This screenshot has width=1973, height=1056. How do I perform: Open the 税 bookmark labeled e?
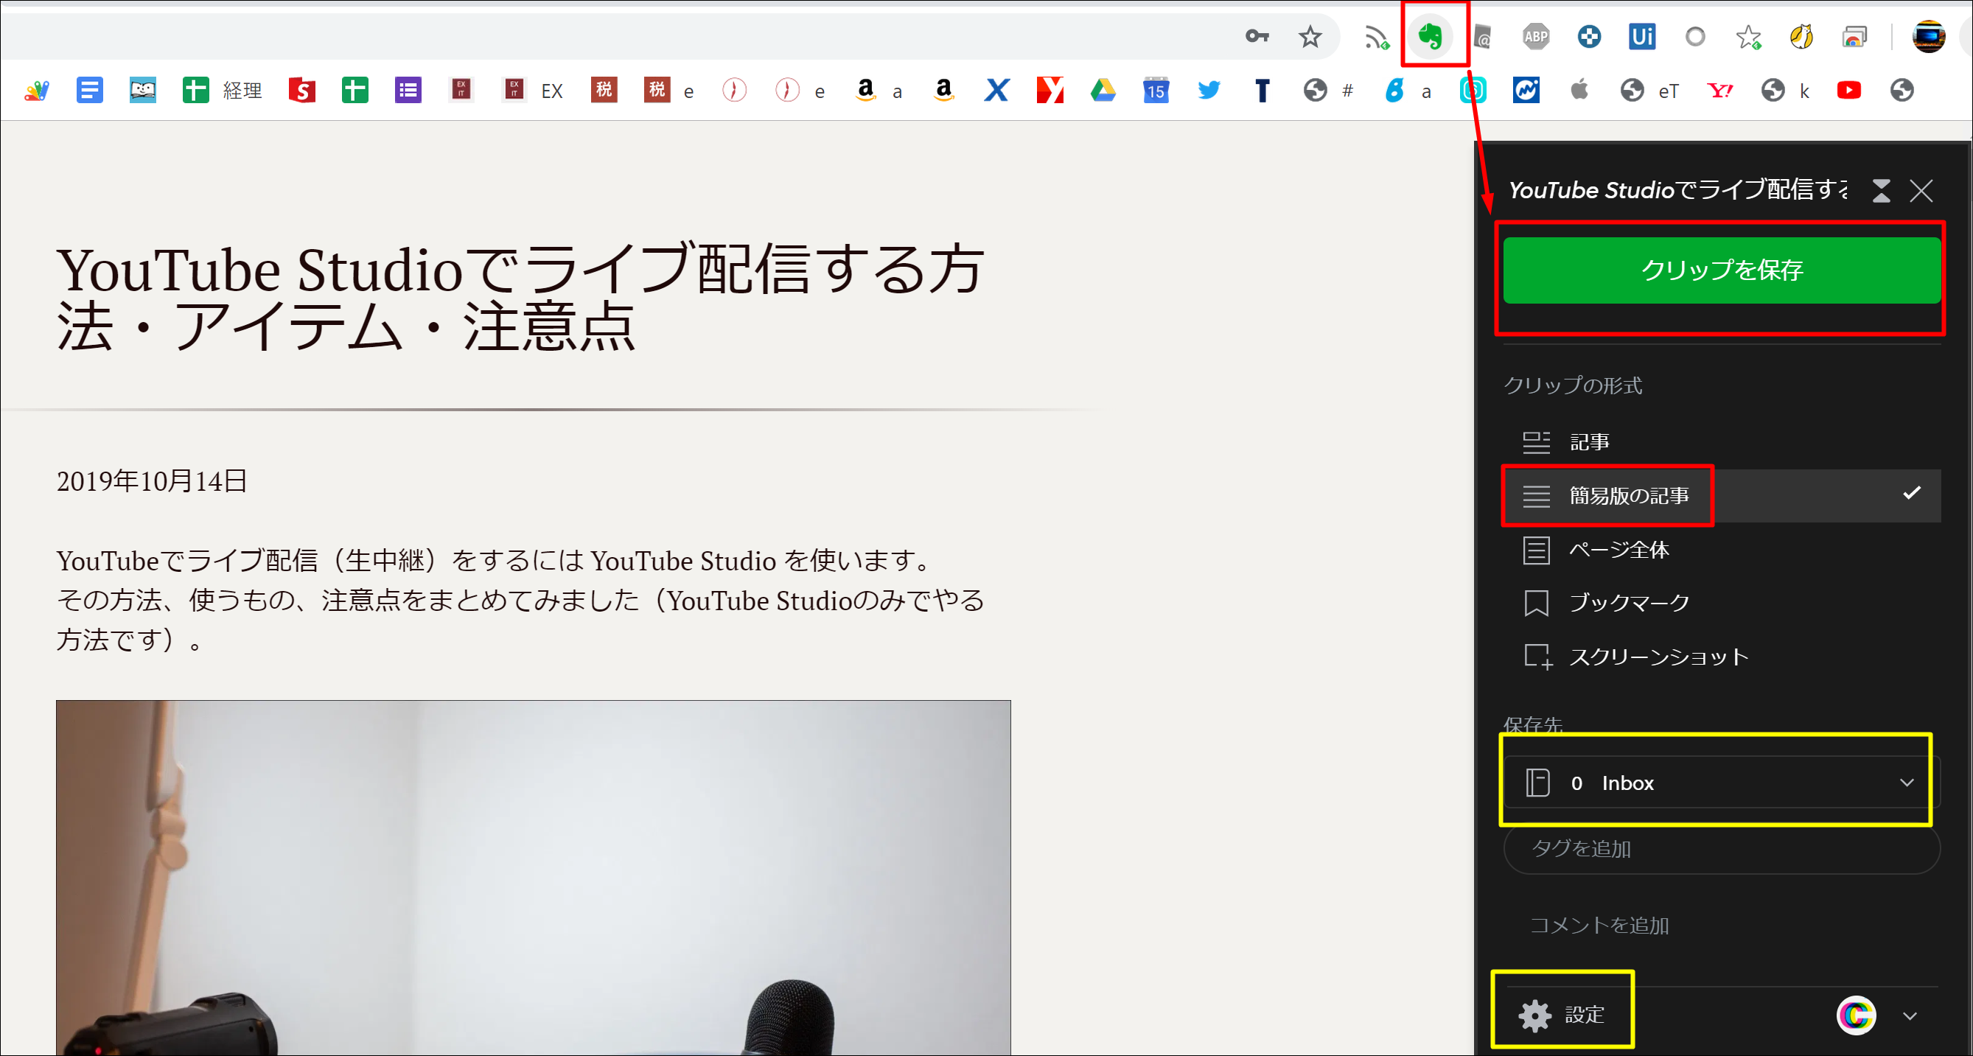669,91
